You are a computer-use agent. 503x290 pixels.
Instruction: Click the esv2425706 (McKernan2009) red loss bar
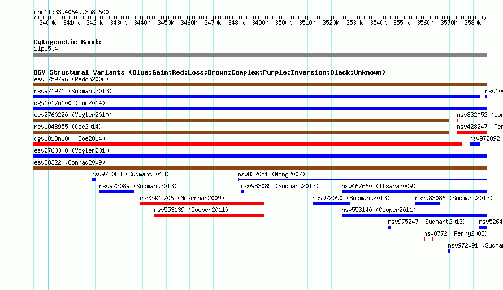pyautogui.click(x=202, y=204)
